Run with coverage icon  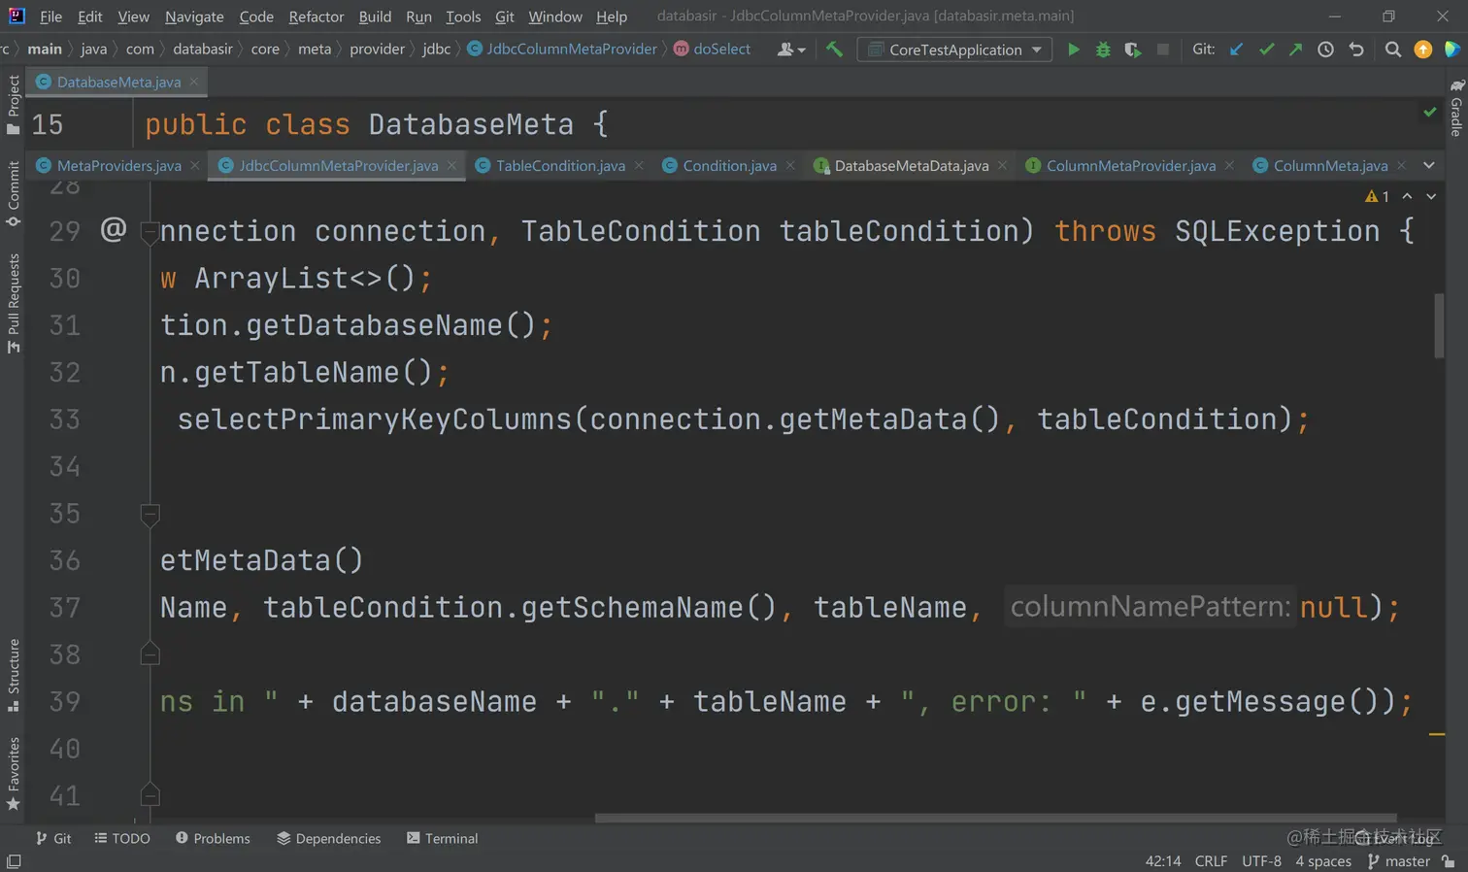pyautogui.click(x=1132, y=50)
